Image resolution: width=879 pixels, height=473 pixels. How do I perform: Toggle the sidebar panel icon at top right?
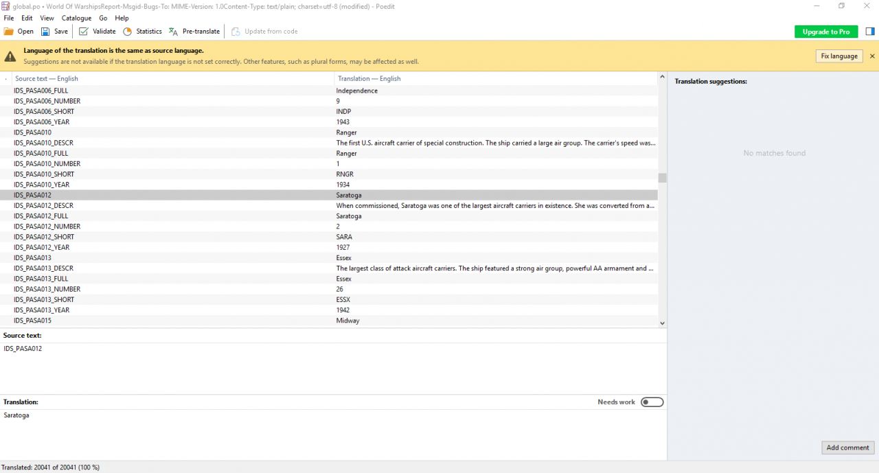pyautogui.click(x=869, y=32)
